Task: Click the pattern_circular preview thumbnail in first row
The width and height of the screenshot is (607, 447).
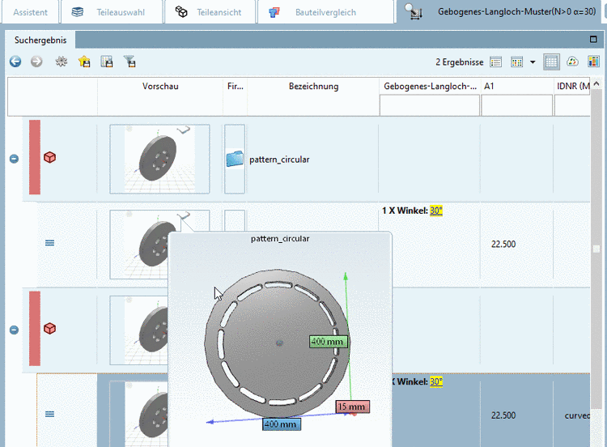Action: tap(159, 159)
